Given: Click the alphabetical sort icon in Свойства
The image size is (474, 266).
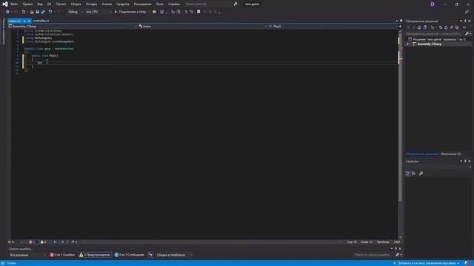Looking at the screenshot, I should 413,174.
